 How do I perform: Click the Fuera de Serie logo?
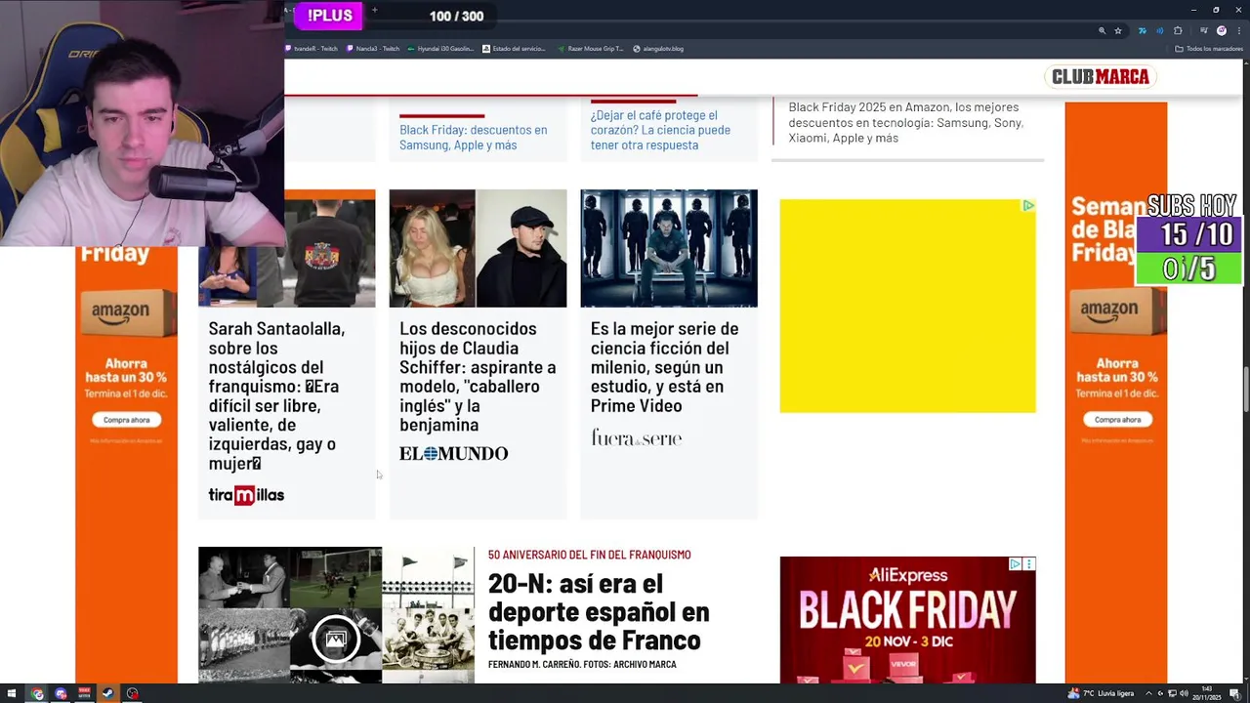636,437
